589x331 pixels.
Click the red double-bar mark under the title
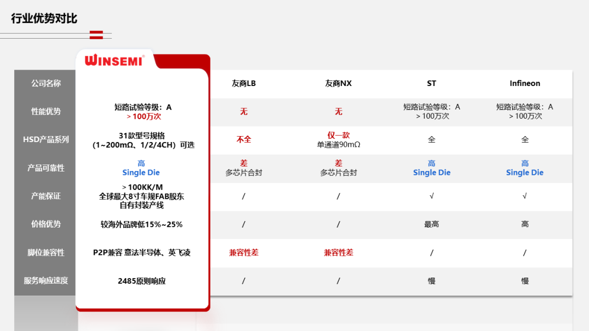click(96, 35)
